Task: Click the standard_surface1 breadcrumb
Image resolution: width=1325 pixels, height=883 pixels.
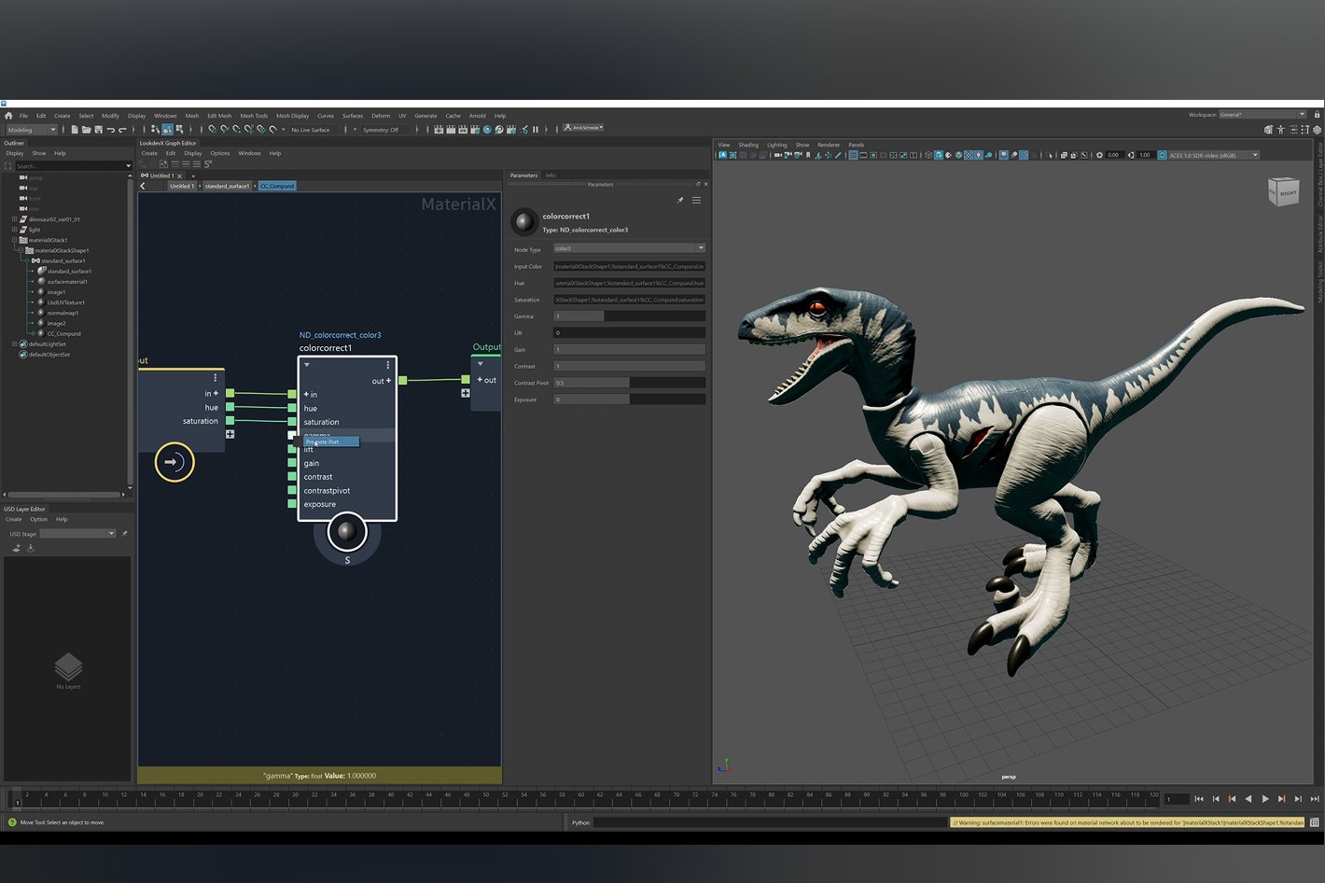Action: pyautogui.click(x=227, y=186)
